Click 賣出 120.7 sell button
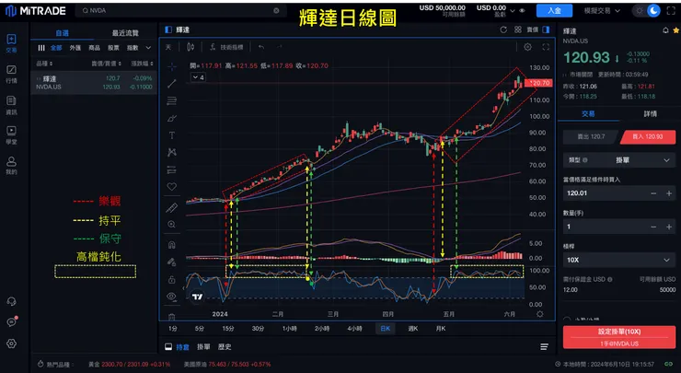Screen dimensions: 681x373 591,137
